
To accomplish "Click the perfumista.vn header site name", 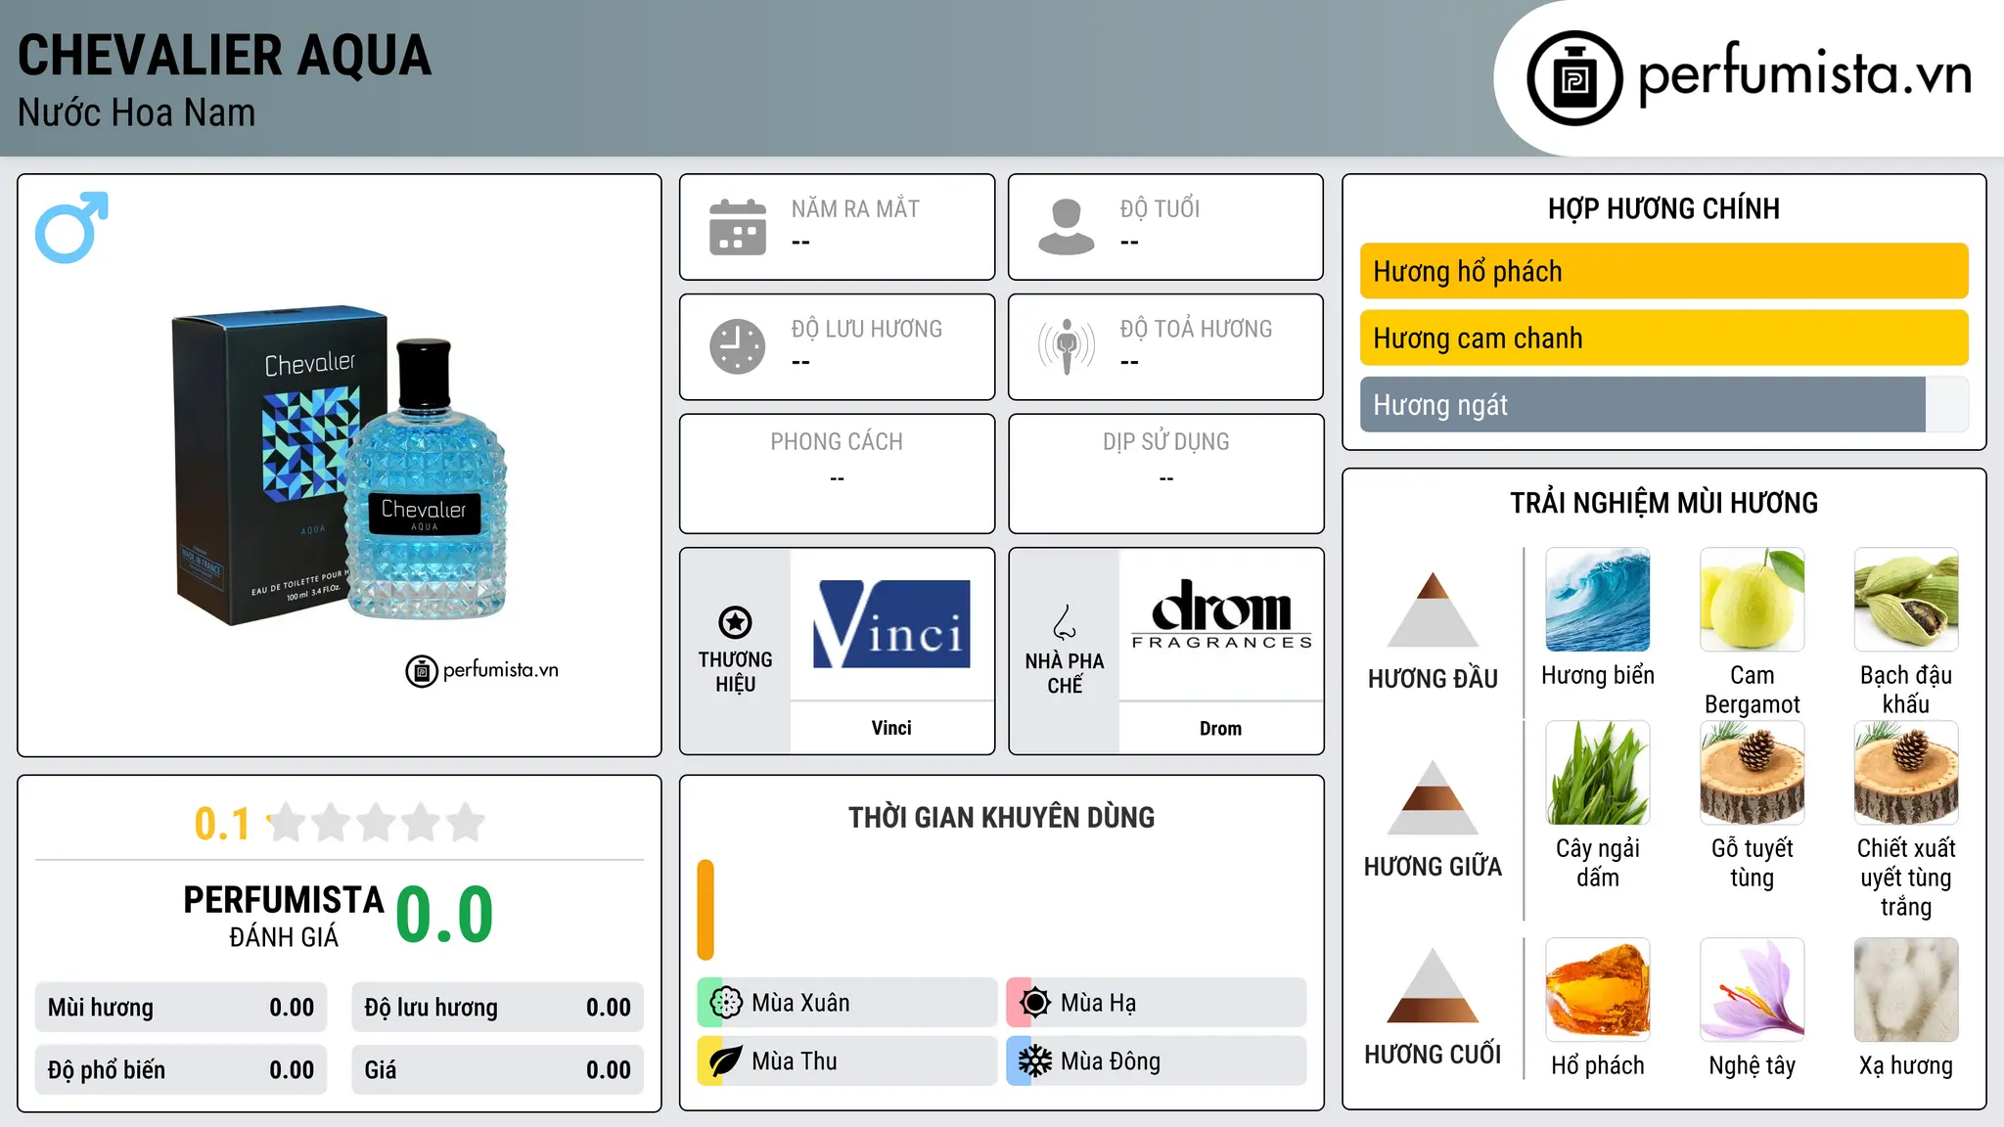I will click(1804, 74).
